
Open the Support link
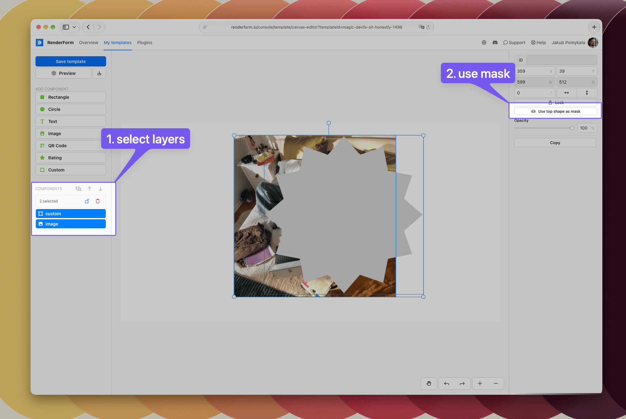(x=514, y=43)
